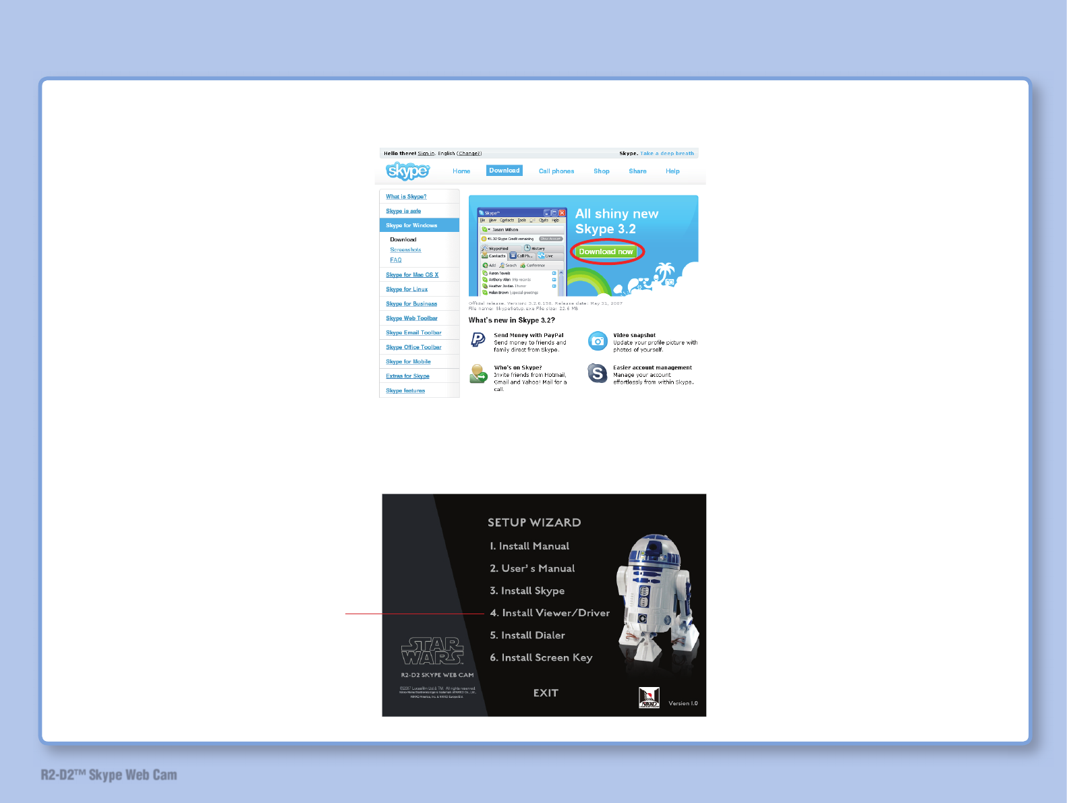Click the Skype client window thumbnail in banner
Image resolution: width=1067 pixels, height=803 pixels.
[x=522, y=251]
